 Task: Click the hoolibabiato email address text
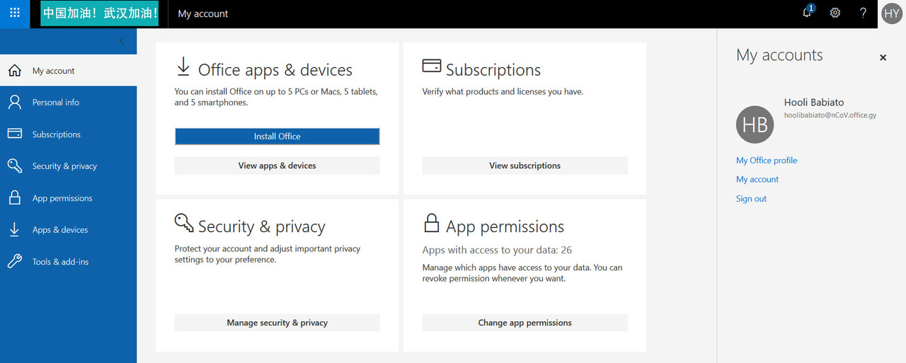click(830, 115)
